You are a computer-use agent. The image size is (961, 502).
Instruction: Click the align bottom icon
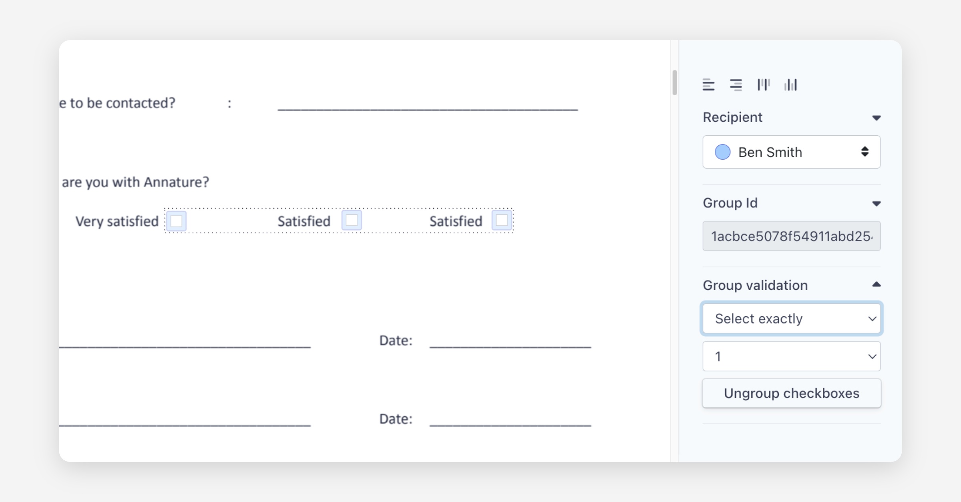790,85
